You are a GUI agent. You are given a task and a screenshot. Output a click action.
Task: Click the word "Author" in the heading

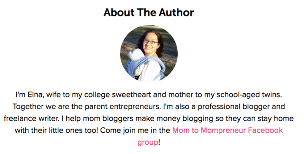coord(176,12)
